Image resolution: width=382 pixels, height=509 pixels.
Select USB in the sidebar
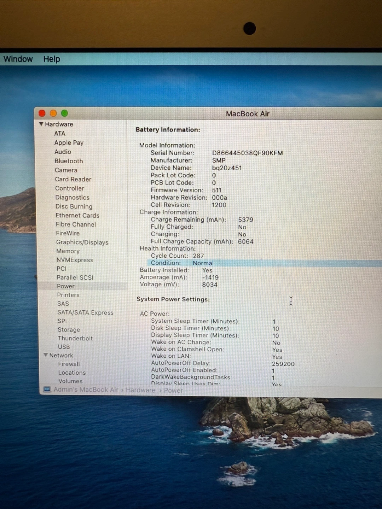coord(64,347)
